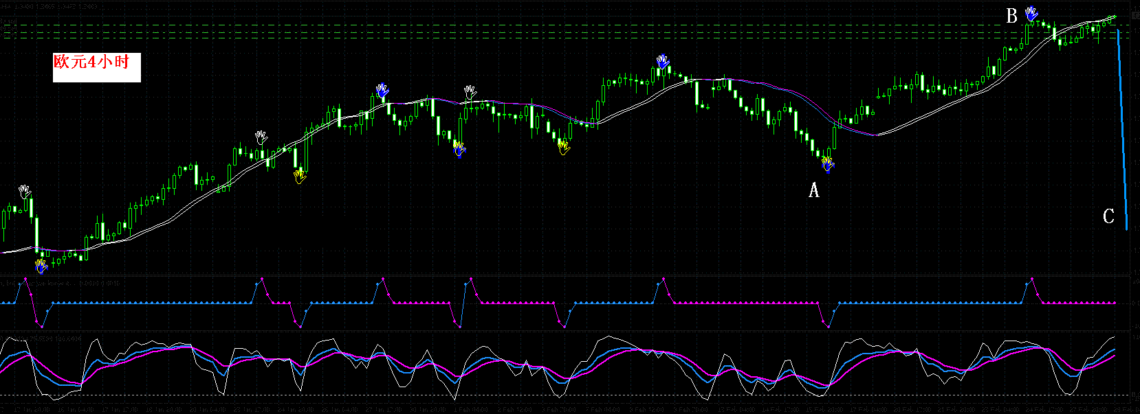Click the rightmost white hand icon

(x=470, y=92)
